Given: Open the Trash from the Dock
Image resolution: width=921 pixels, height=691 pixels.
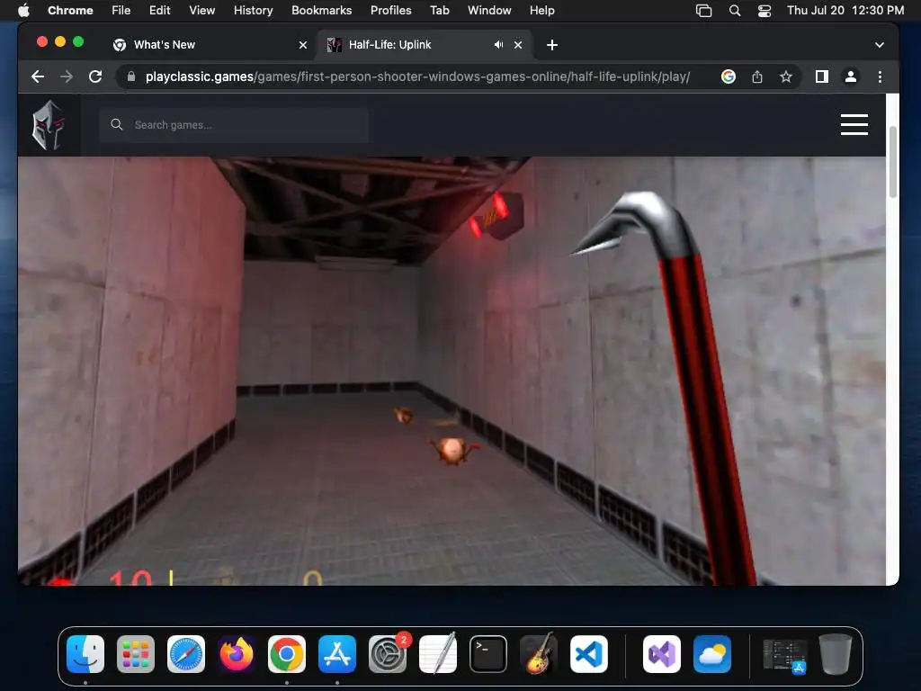Looking at the screenshot, I should click(x=836, y=654).
